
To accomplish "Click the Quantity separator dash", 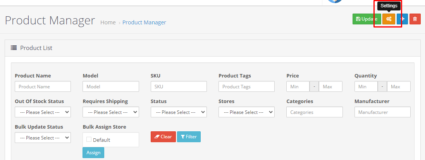I will (382, 86).
